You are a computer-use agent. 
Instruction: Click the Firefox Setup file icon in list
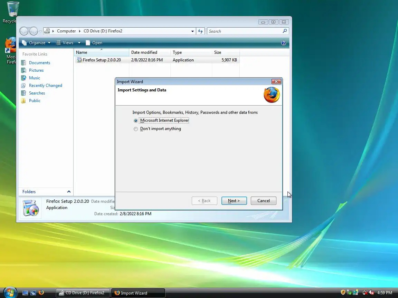79,60
